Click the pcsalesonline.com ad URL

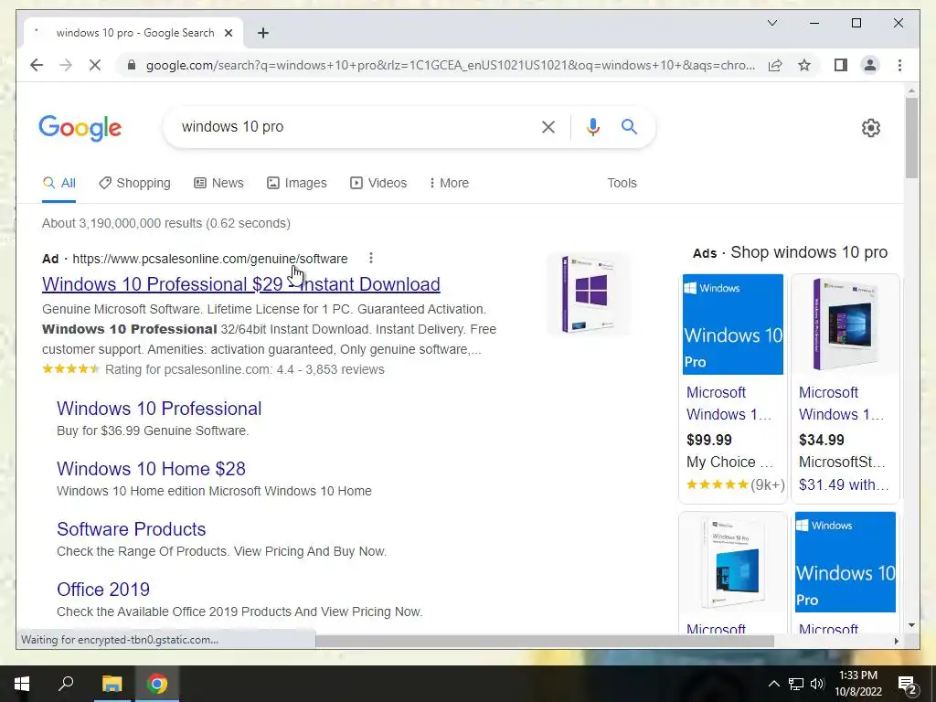pos(210,259)
